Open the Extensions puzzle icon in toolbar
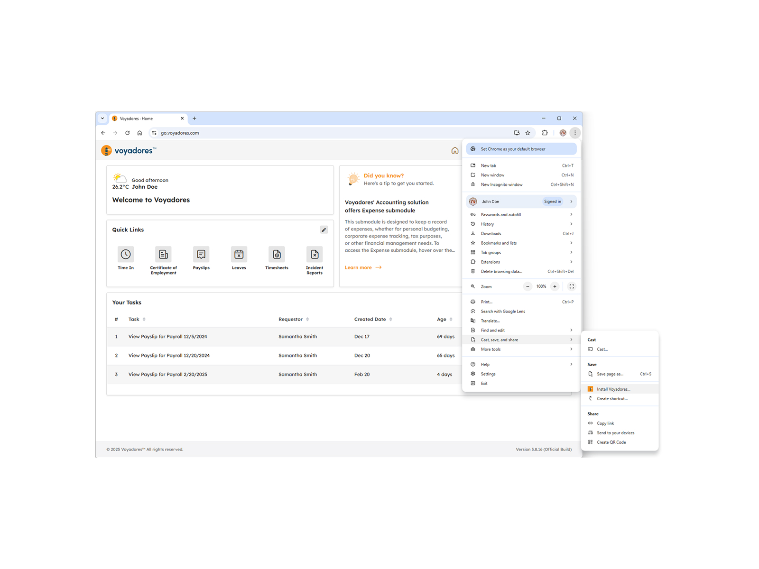This screenshot has width=759, height=569. tap(545, 133)
